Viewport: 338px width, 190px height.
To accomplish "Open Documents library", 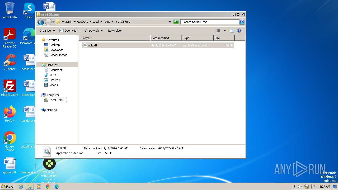I will pos(56,70).
